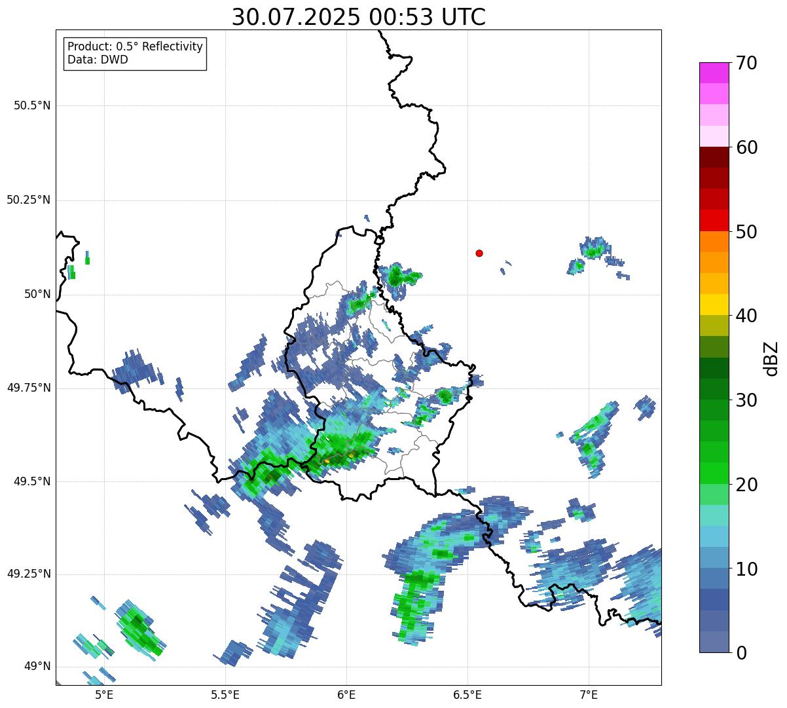This screenshot has width=787, height=708.
Task: Click the longitude label 6°E
Action: click(x=346, y=695)
